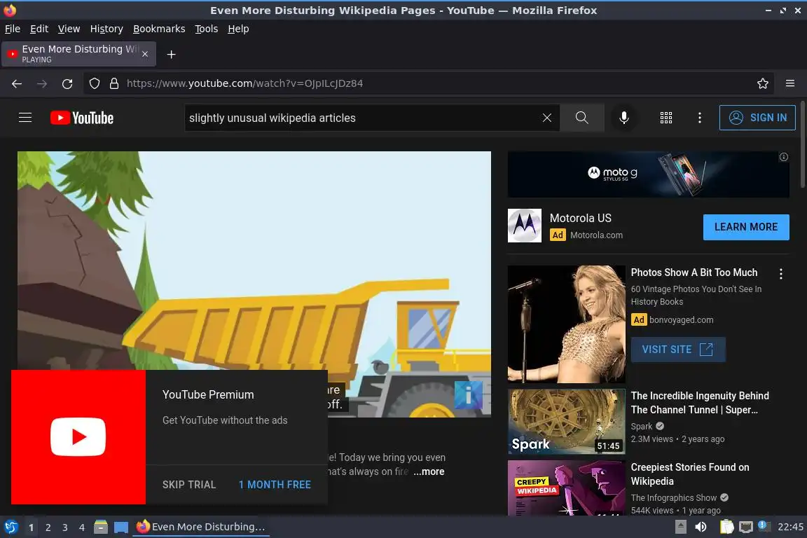Show site security padlock info
The image size is (807, 538).
coord(114,83)
